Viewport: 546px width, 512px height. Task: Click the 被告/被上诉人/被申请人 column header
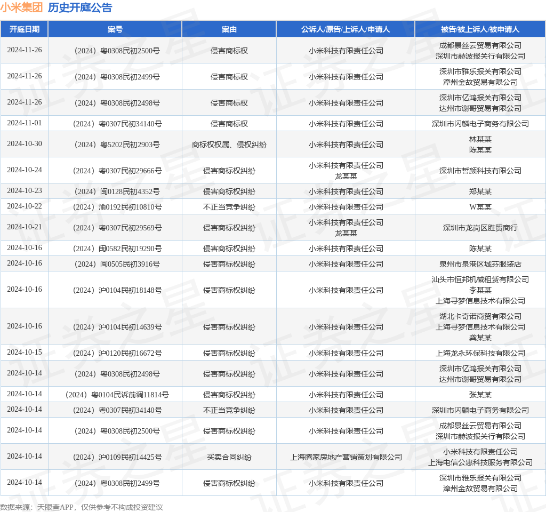pyautogui.click(x=480, y=29)
